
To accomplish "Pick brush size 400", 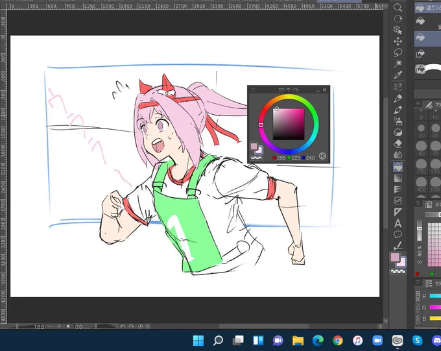I will (422, 184).
